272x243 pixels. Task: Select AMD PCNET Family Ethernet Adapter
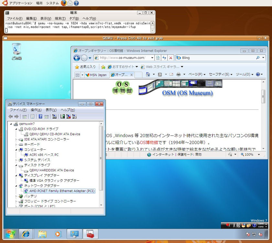point(60,191)
